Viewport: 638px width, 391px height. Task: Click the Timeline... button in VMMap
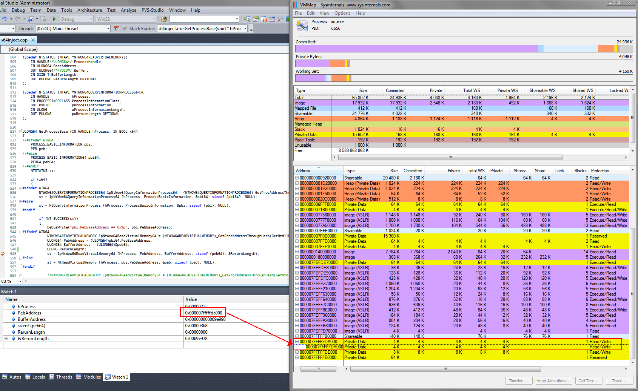click(519, 381)
